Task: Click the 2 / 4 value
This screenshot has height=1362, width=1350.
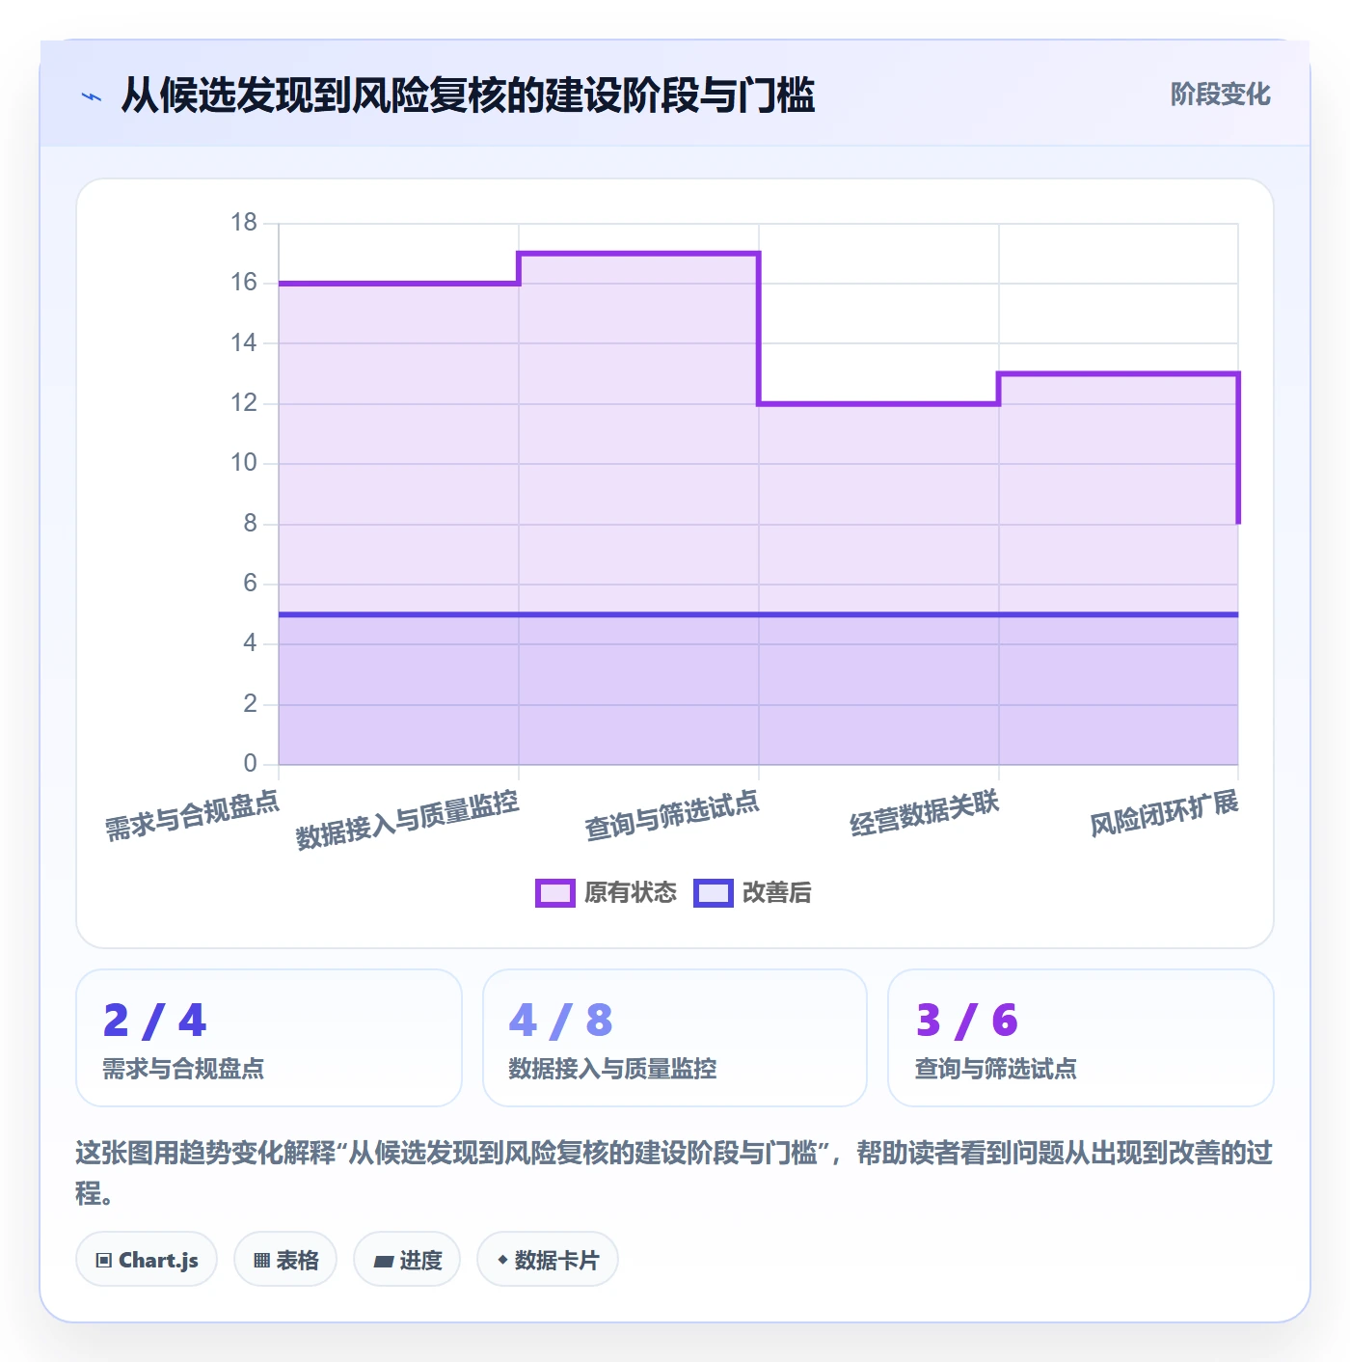Action: (155, 1021)
